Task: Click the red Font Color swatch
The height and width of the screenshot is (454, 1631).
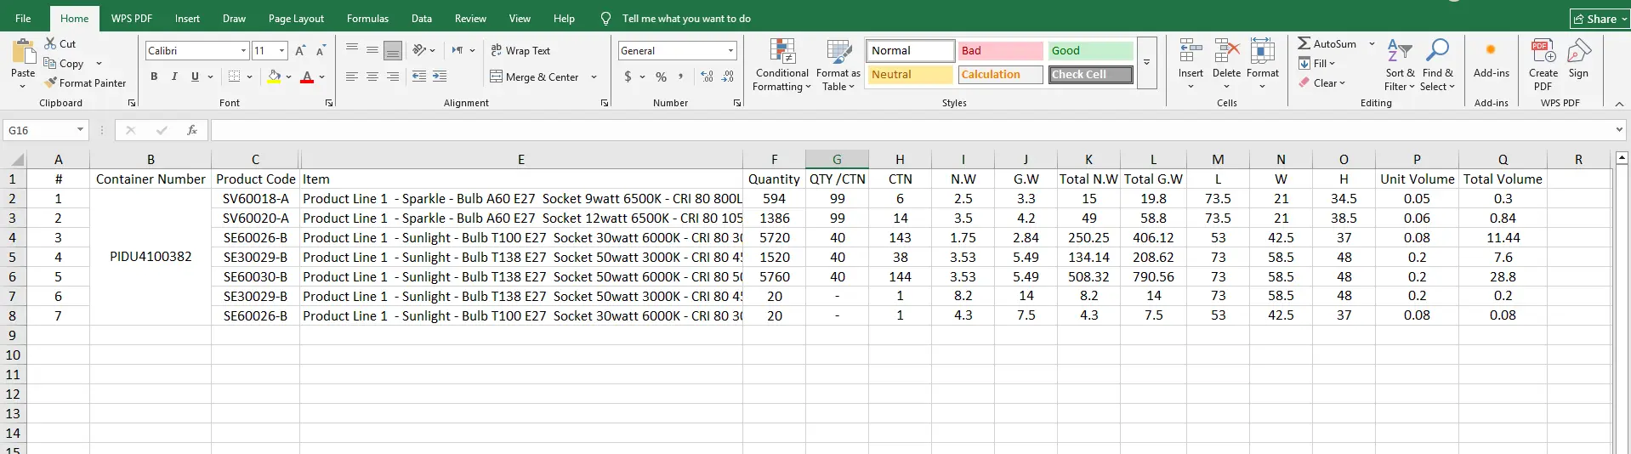Action: [307, 77]
